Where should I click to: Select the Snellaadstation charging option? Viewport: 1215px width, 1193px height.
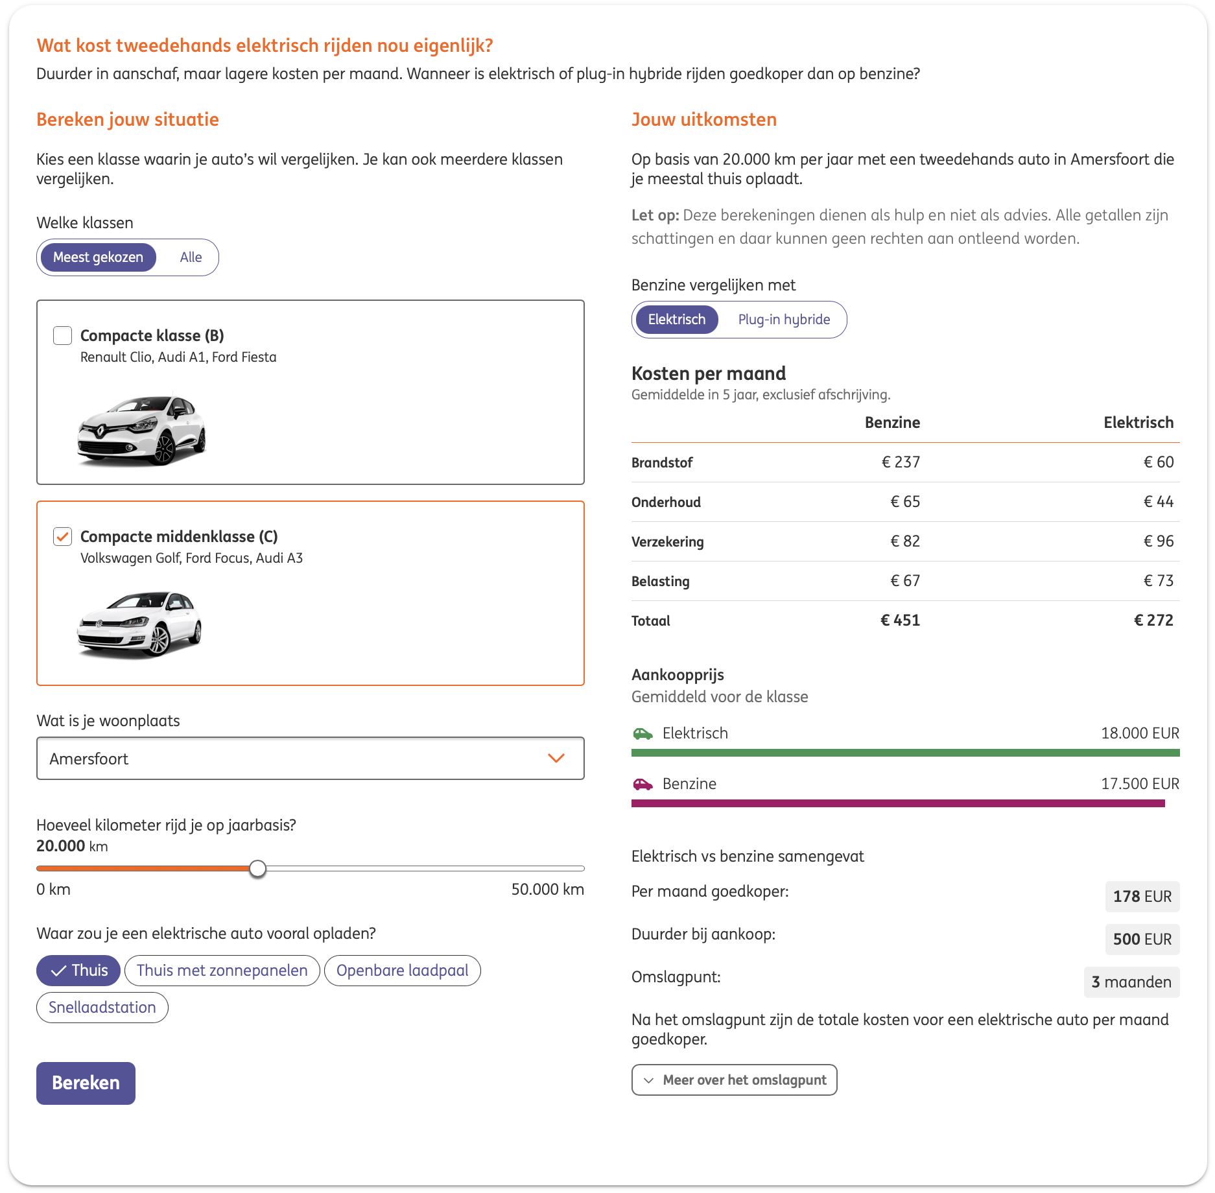102,1008
